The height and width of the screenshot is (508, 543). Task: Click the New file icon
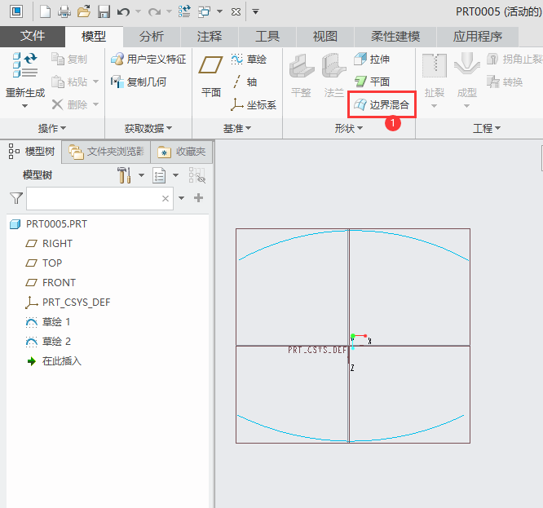pyautogui.click(x=45, y=11)
